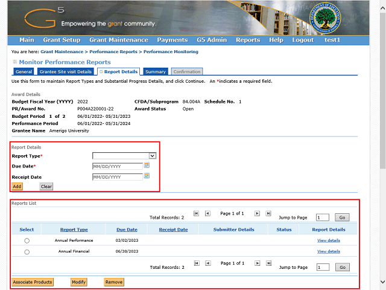386x290 pixels.
Task: Go to next page in top pagination
Action: click(258, 213)
